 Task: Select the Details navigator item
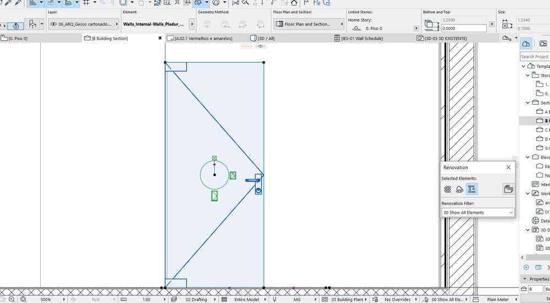(541, 221)
